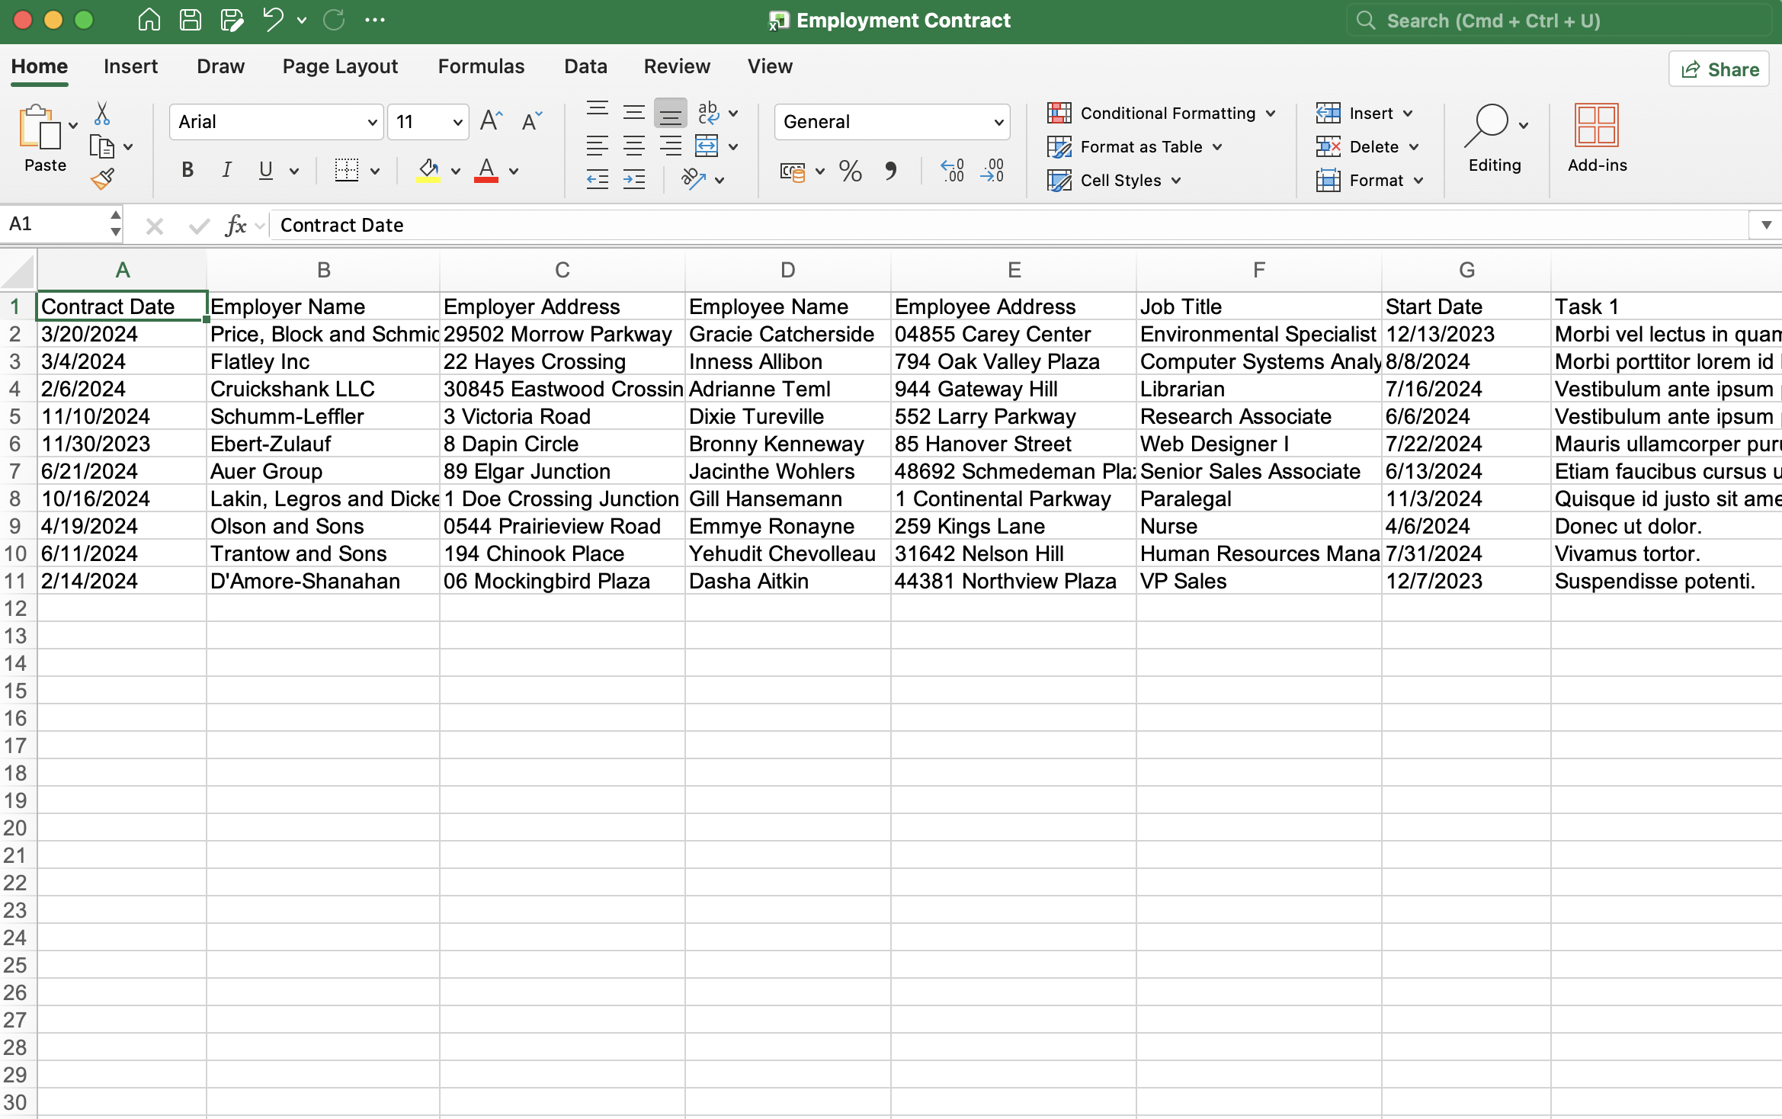Click the Format Painter icon
This screenshot has width=1782, height=1119.
[x=103, y=179]
